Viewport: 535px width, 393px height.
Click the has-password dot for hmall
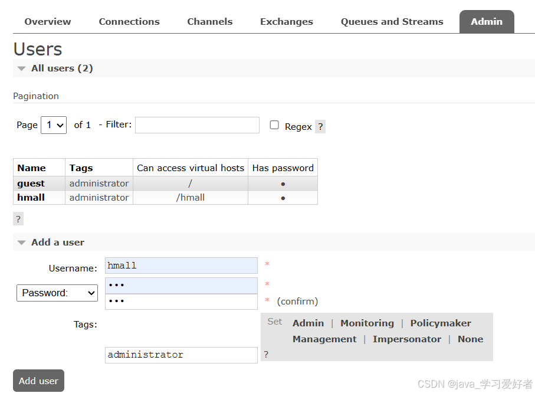[283, 198]
